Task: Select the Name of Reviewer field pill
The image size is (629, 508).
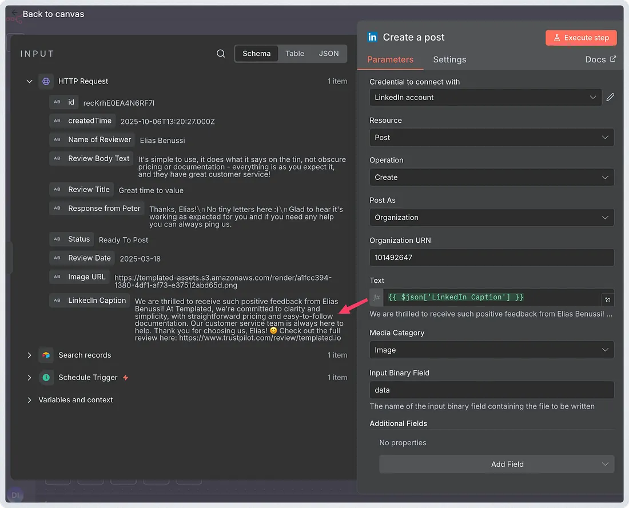Action: (92, 139)
